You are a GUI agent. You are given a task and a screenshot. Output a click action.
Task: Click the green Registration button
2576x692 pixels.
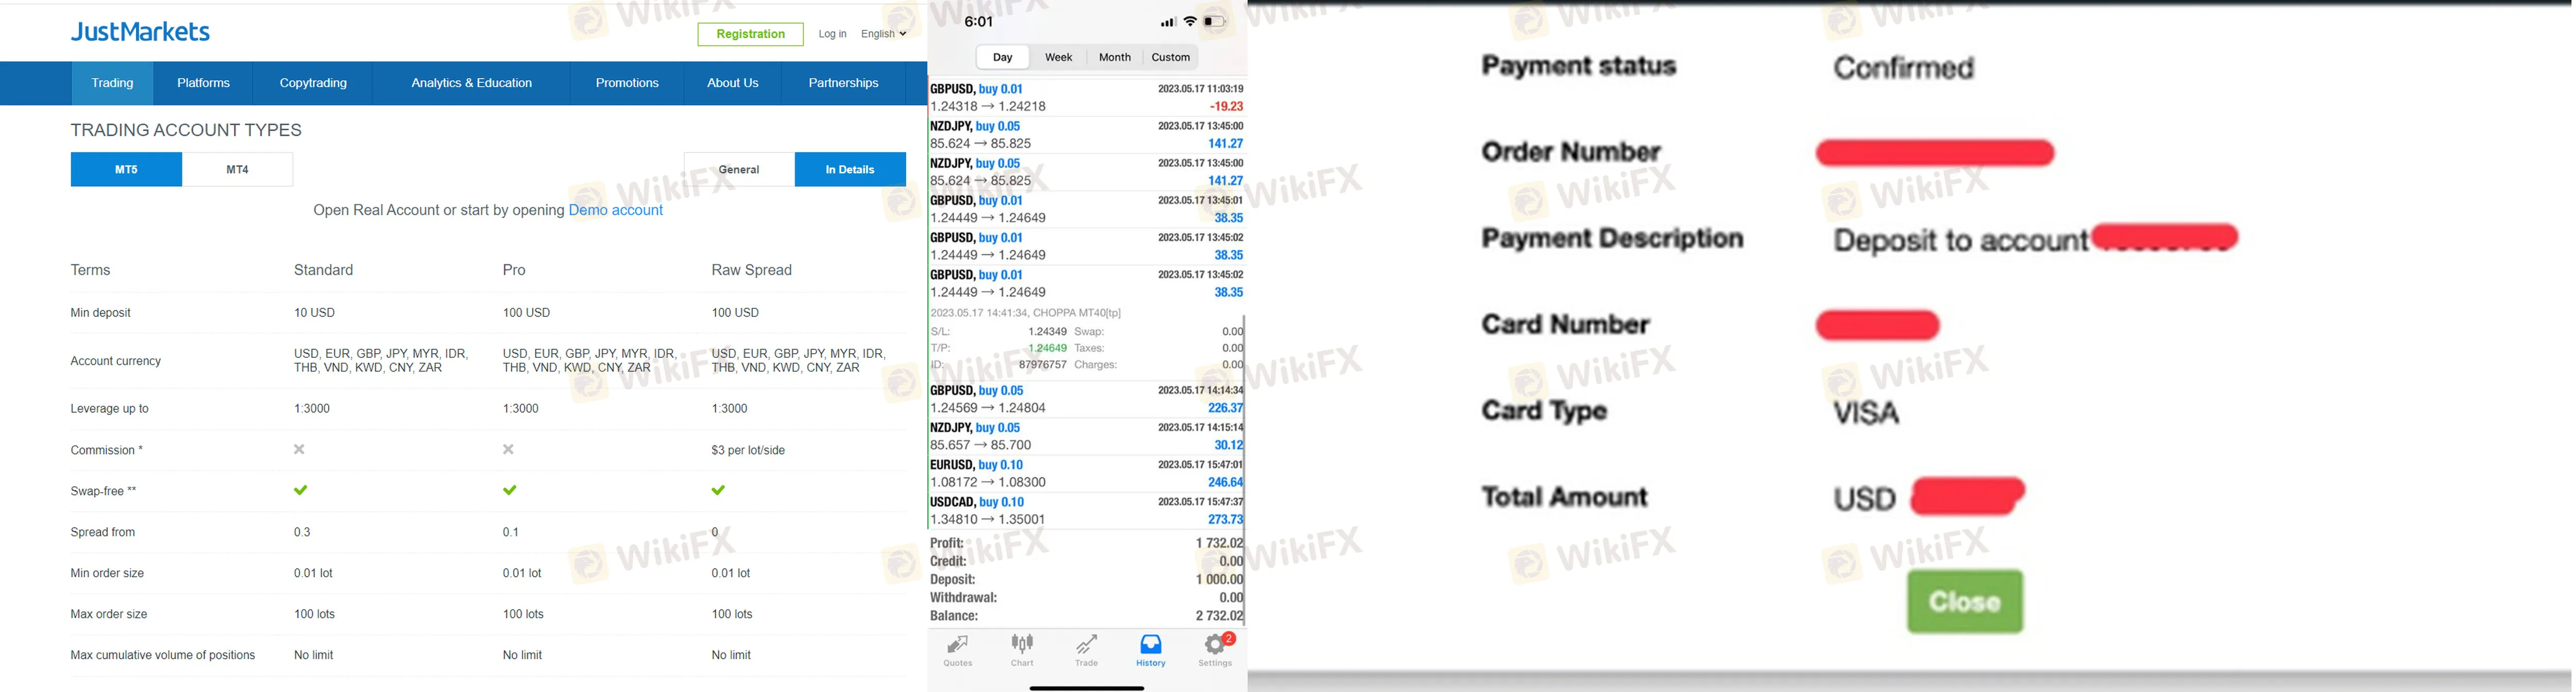pos(751,34)
